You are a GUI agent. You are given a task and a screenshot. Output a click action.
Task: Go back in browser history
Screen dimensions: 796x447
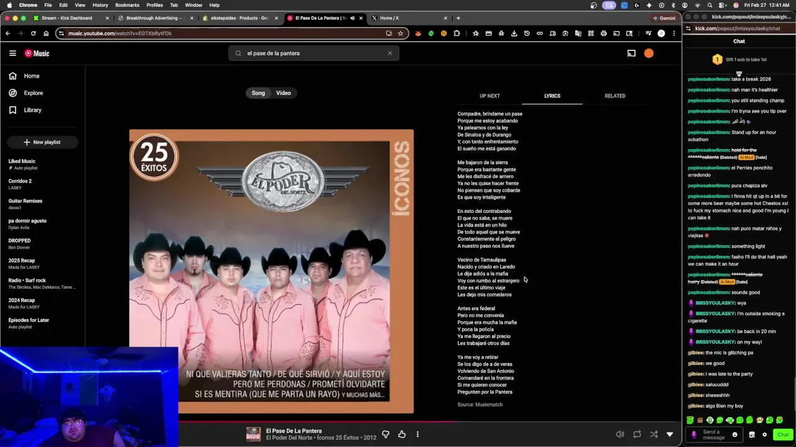click(7, 34)
